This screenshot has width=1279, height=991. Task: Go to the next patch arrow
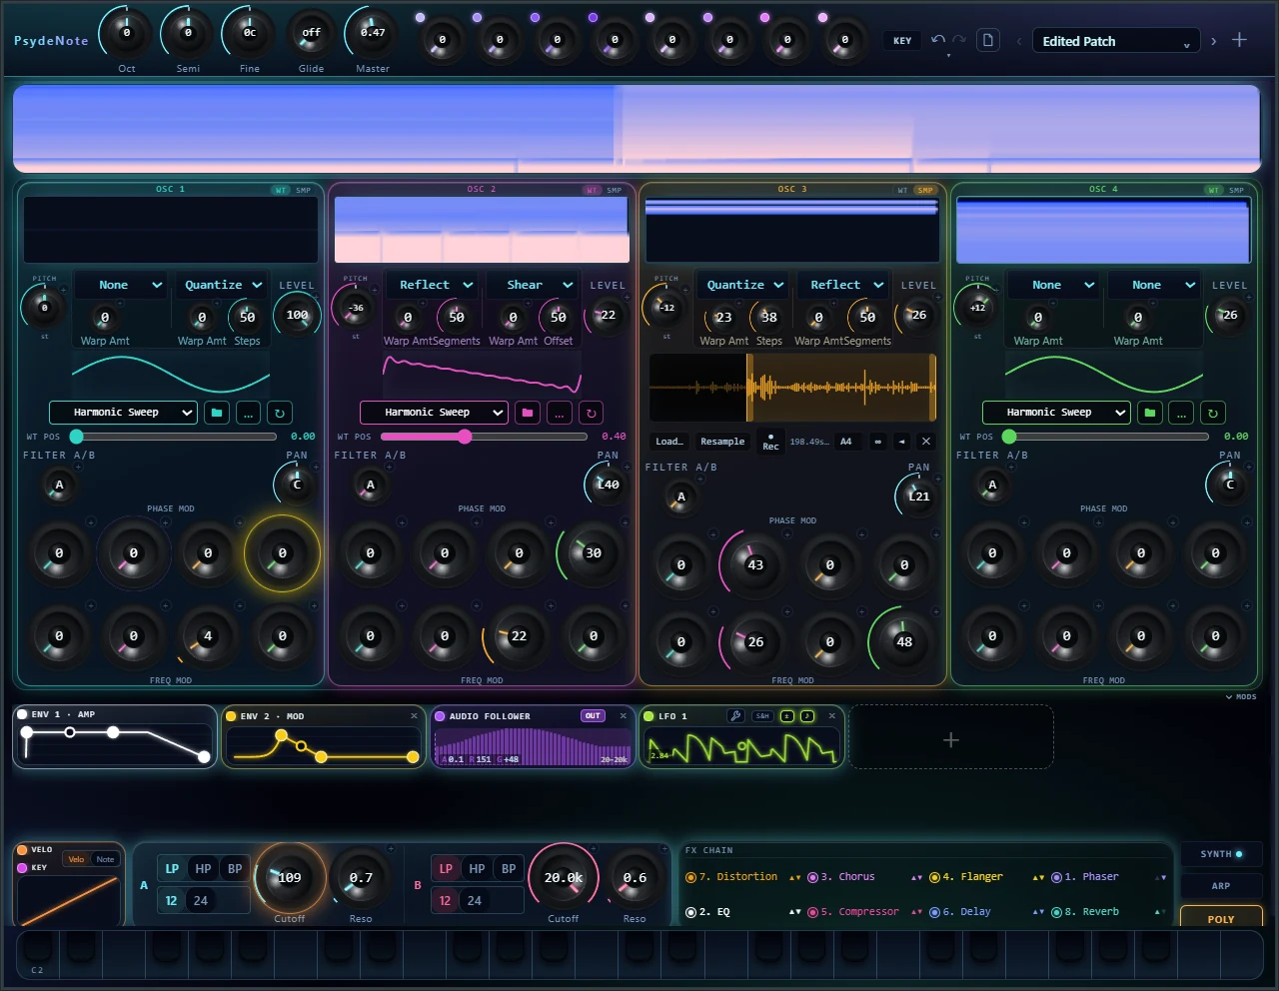click(x=1213, y=41)
